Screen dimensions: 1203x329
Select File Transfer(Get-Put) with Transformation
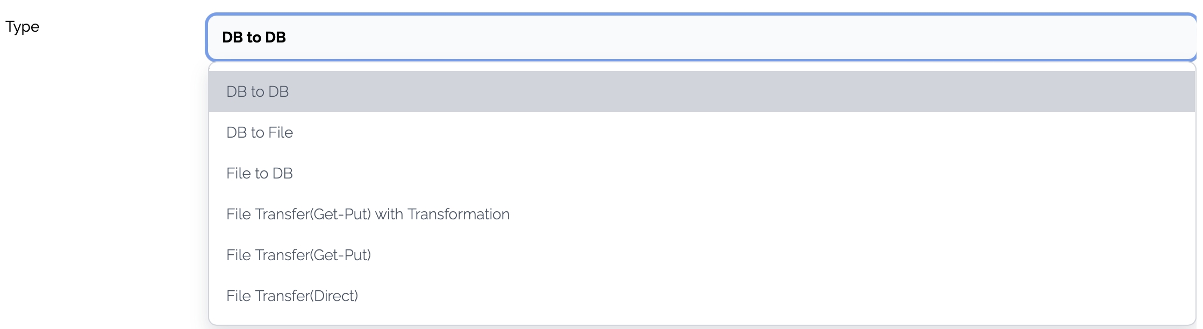click(x=368, y=214)
